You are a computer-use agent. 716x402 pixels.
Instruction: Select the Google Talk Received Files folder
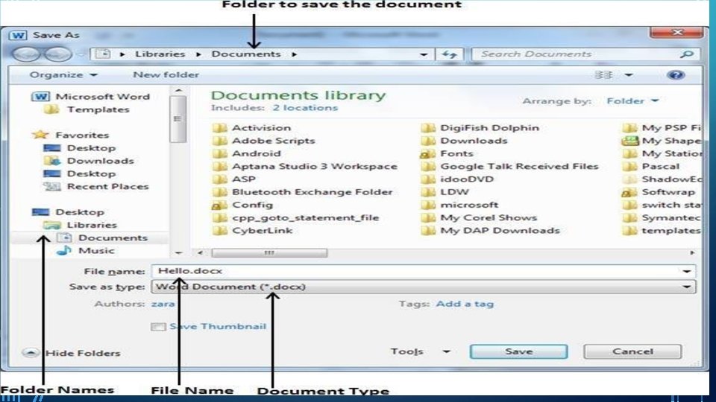point(519,166)
